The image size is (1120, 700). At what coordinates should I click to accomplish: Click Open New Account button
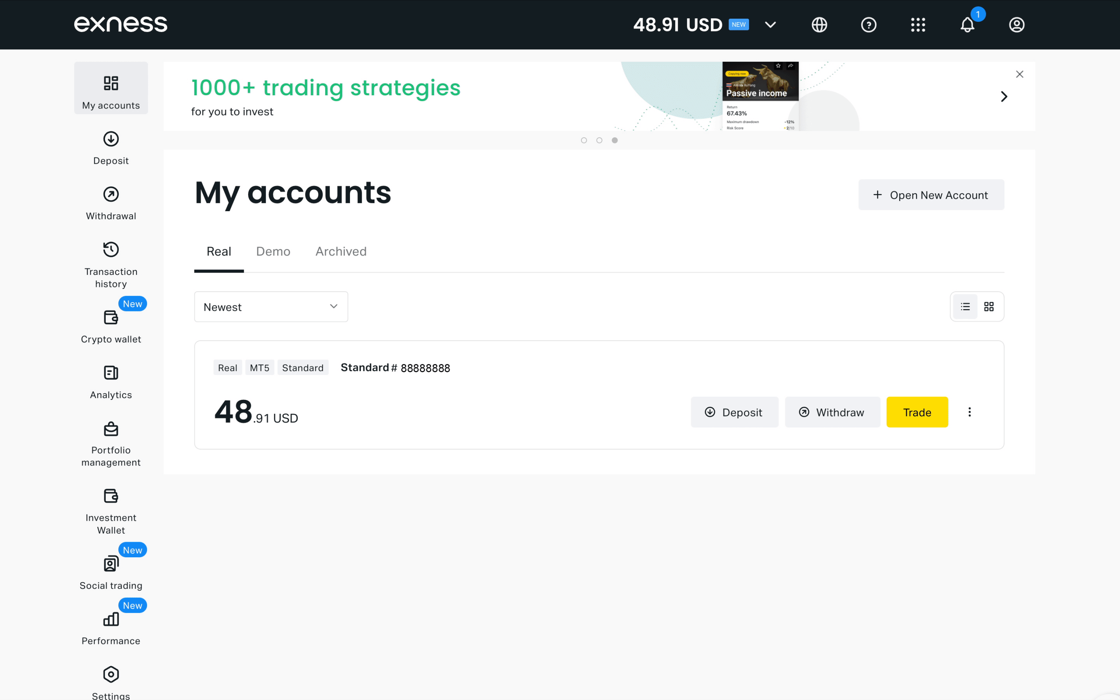[x=931, y=195]
